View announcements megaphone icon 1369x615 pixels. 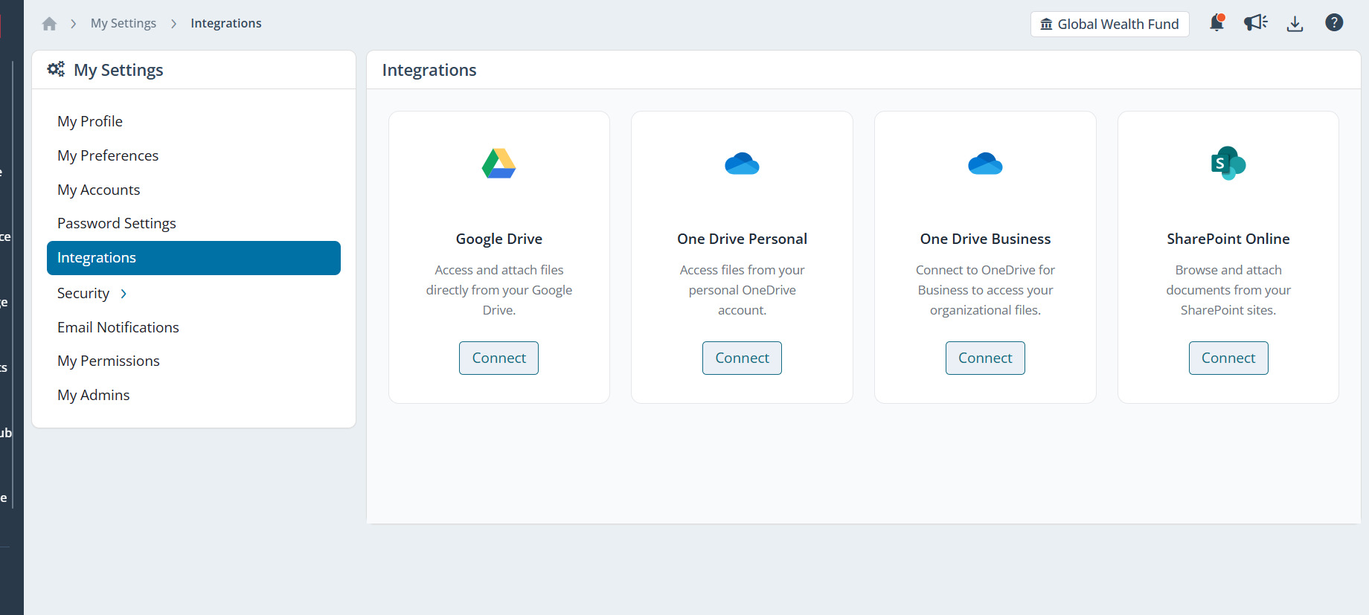pyautogui.click(x=1256, y=23)
